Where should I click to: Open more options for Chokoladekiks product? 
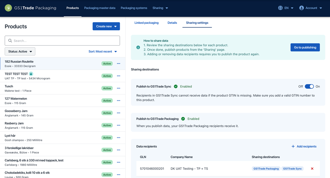(x=118, y=175)
